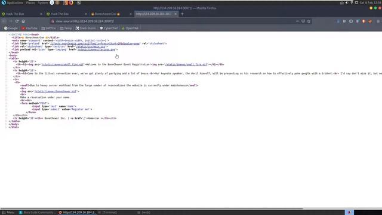The width and height of the screenshot is (382, 215).
Task: Click the horizontal scrollbar at page bottom
Action: tap(152, 208)
